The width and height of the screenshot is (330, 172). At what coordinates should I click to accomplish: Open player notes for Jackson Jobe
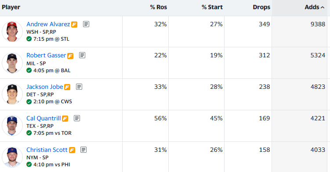79,87
